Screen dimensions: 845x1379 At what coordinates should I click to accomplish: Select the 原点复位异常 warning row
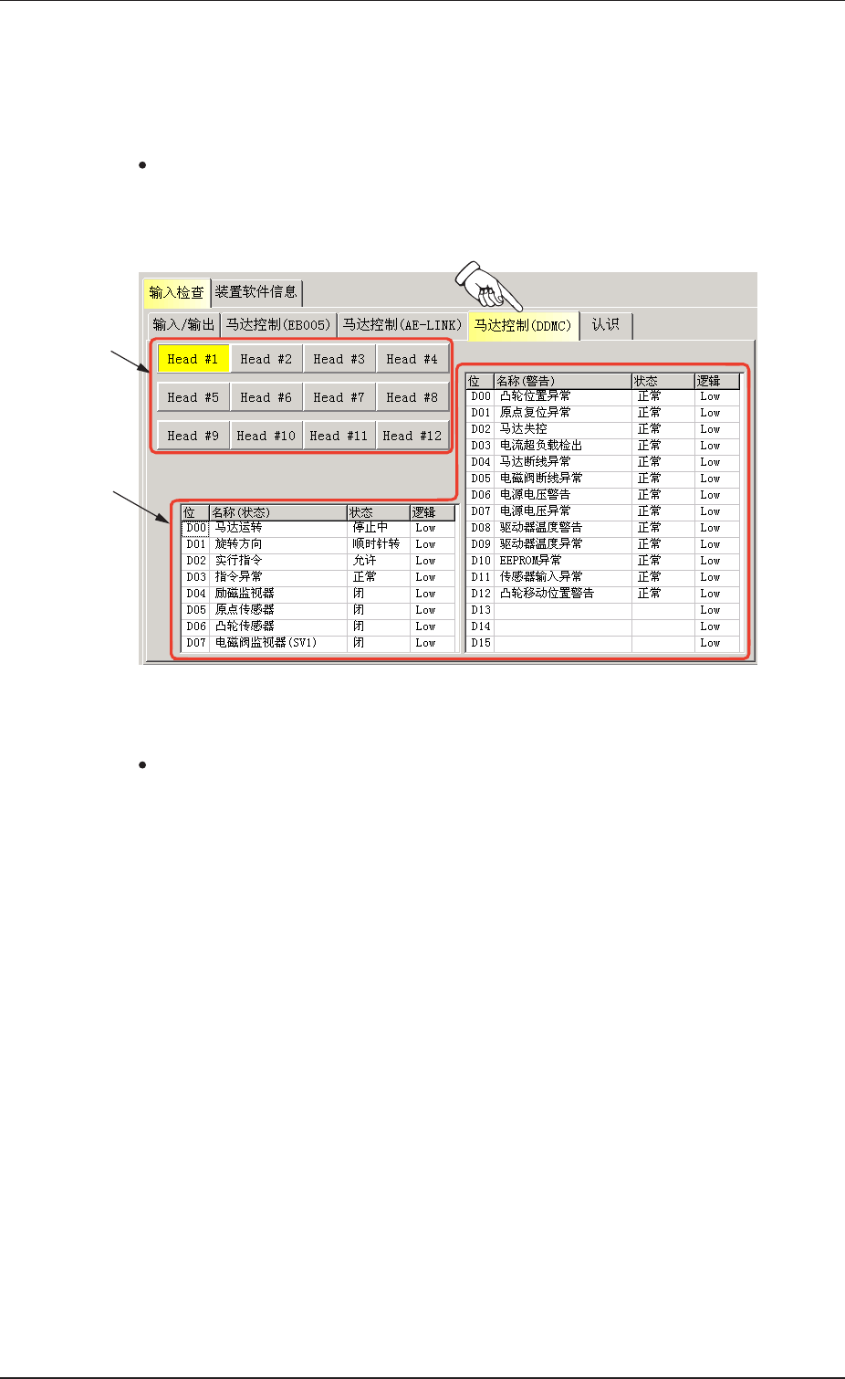602,413
